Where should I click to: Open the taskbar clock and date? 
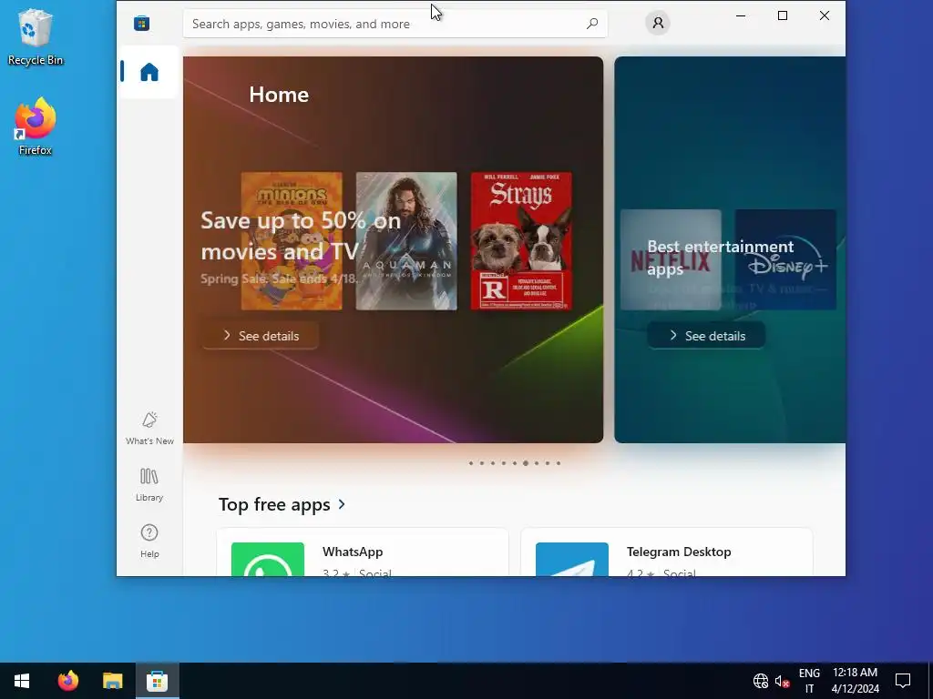click(855, 681)
